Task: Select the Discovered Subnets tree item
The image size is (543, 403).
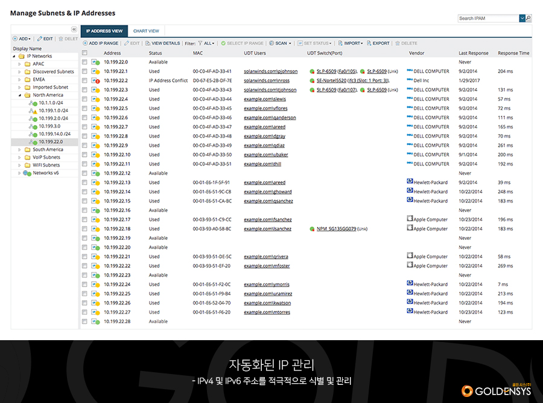Action: pos(53,72)
